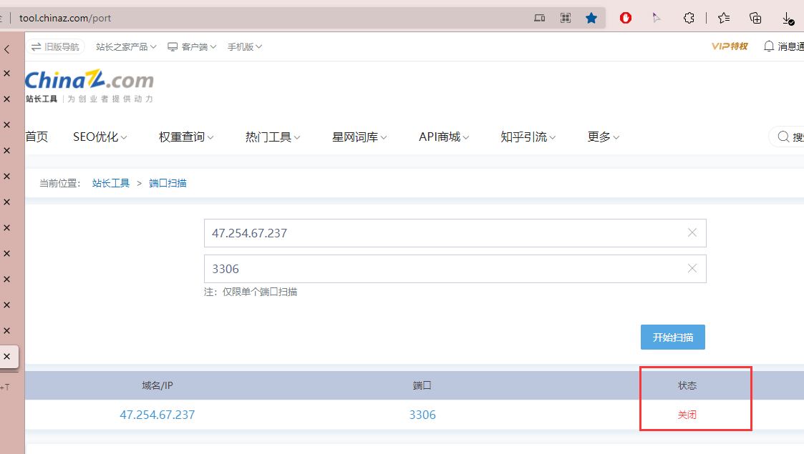Viewport: 804px width, 454px height.
Task: Expand the 站长之家产品 dropdown
Action: pyautogui.click(x=126, y=47)
